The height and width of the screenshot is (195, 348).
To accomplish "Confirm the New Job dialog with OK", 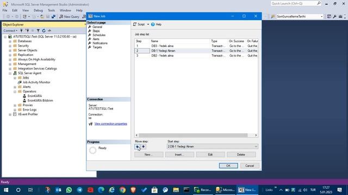I will [x=228, y=166].
